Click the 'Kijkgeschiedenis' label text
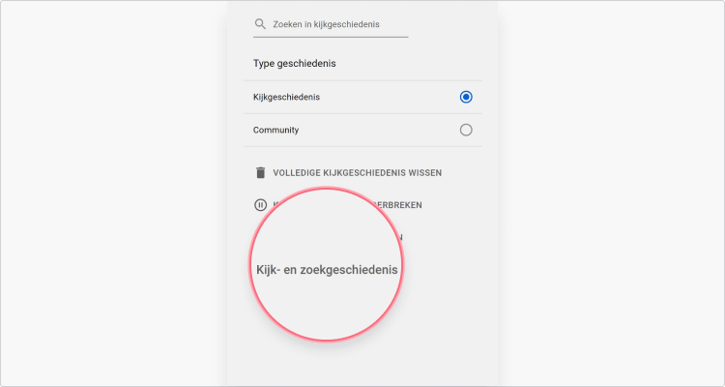Image resolution: width=725 pixels, height=387 pixels. pos(287,97)
